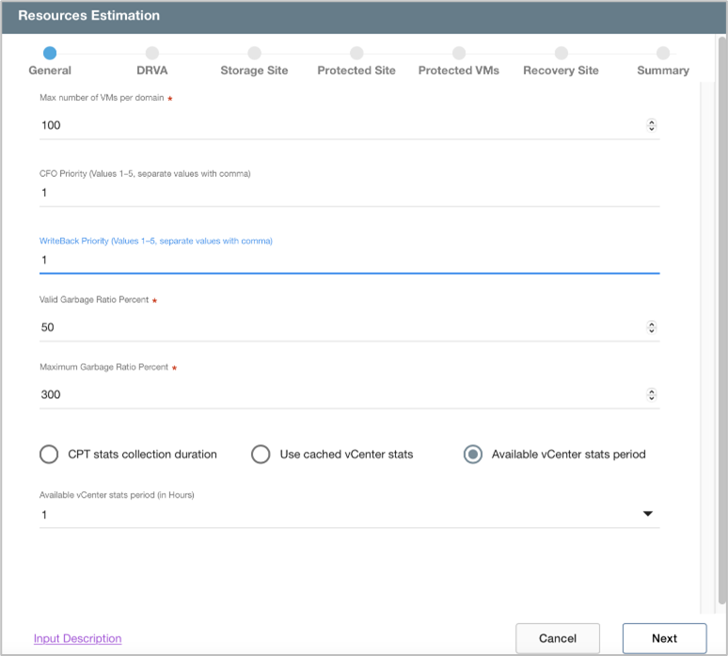Expand Available vCenter stats period dropdown

[647, 514]
